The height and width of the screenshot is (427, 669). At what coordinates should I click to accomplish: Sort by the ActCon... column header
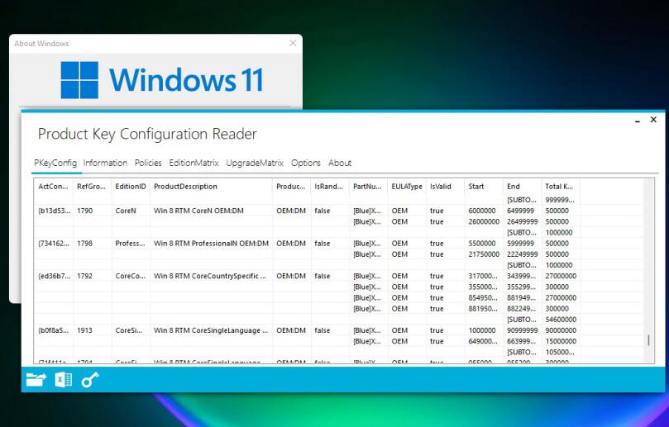point(53,186)
